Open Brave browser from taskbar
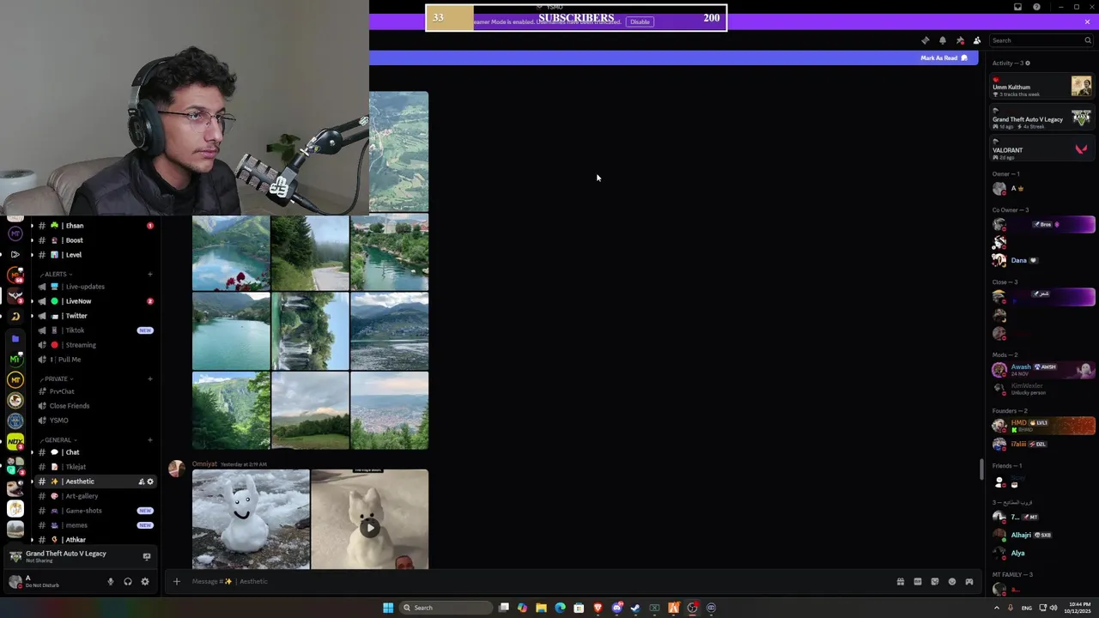Image resolution: width=1099 pixels, height=618 pixels. 598,608
